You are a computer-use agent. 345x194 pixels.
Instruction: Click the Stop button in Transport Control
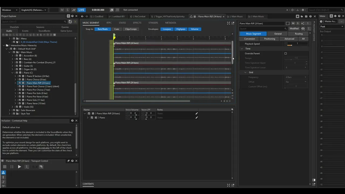coord(5,167)
